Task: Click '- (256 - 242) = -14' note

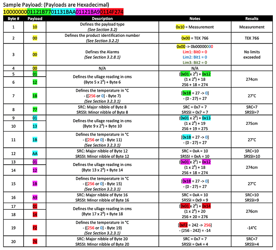Action: point(195,230)
